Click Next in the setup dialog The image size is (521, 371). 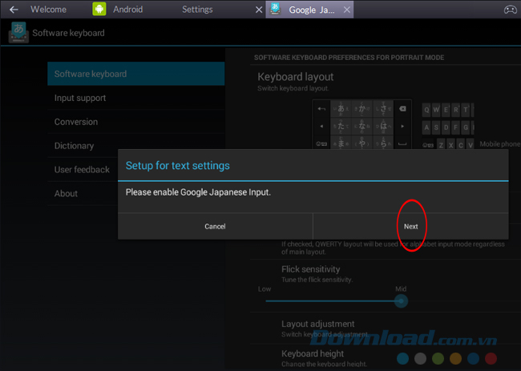tap(410, 226)
